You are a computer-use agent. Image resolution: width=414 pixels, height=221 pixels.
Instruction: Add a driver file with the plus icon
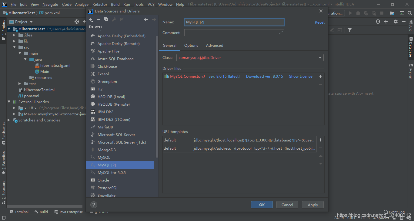click(x=321, y=77)
